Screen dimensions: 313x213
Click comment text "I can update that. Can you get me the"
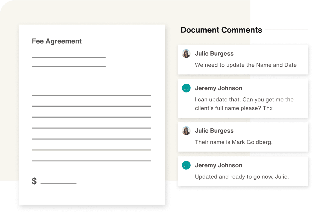[244, 99]
